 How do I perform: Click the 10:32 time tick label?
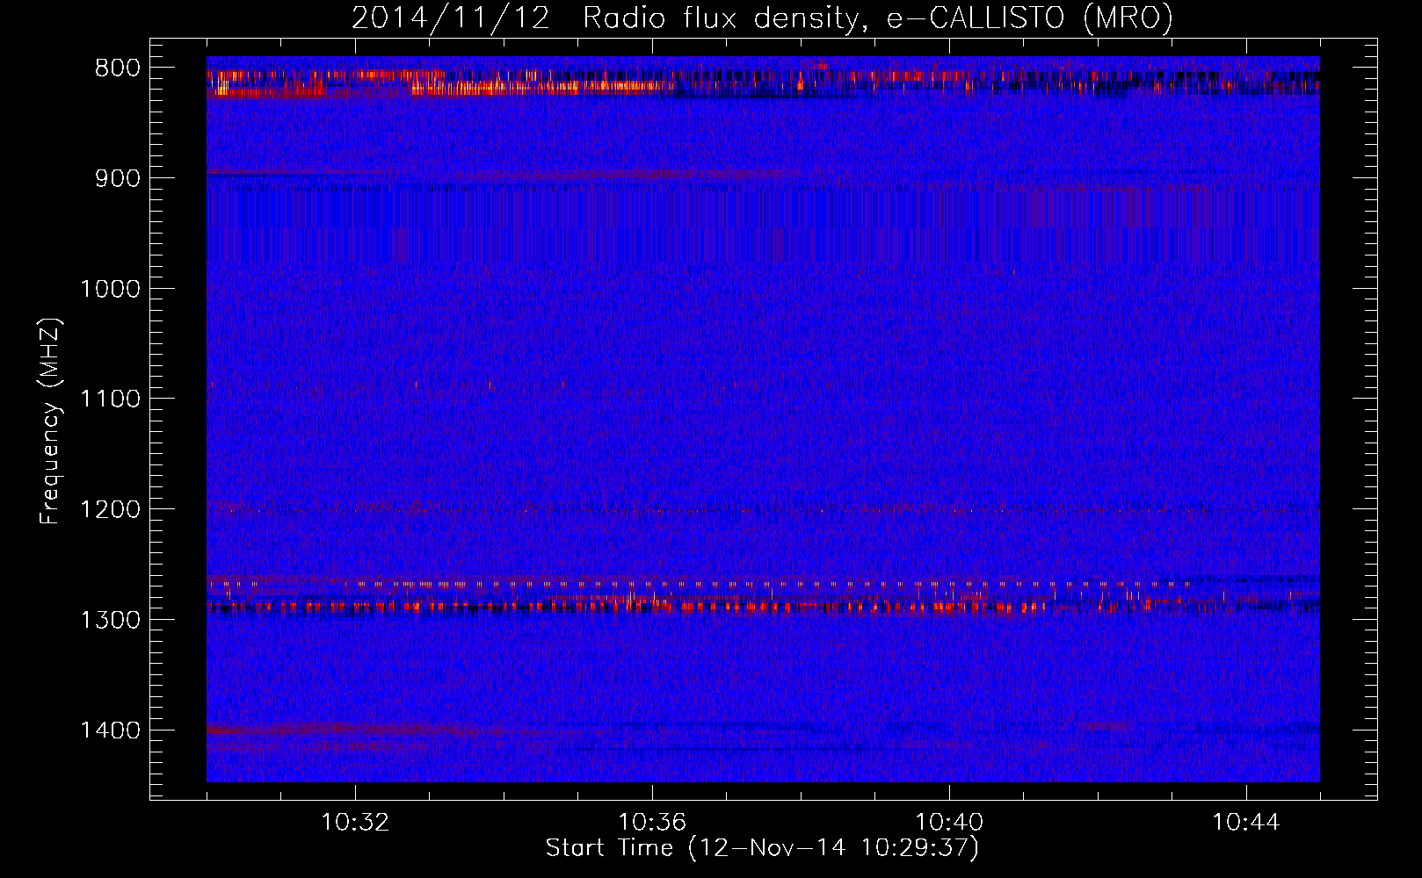(x=355, y=823)
